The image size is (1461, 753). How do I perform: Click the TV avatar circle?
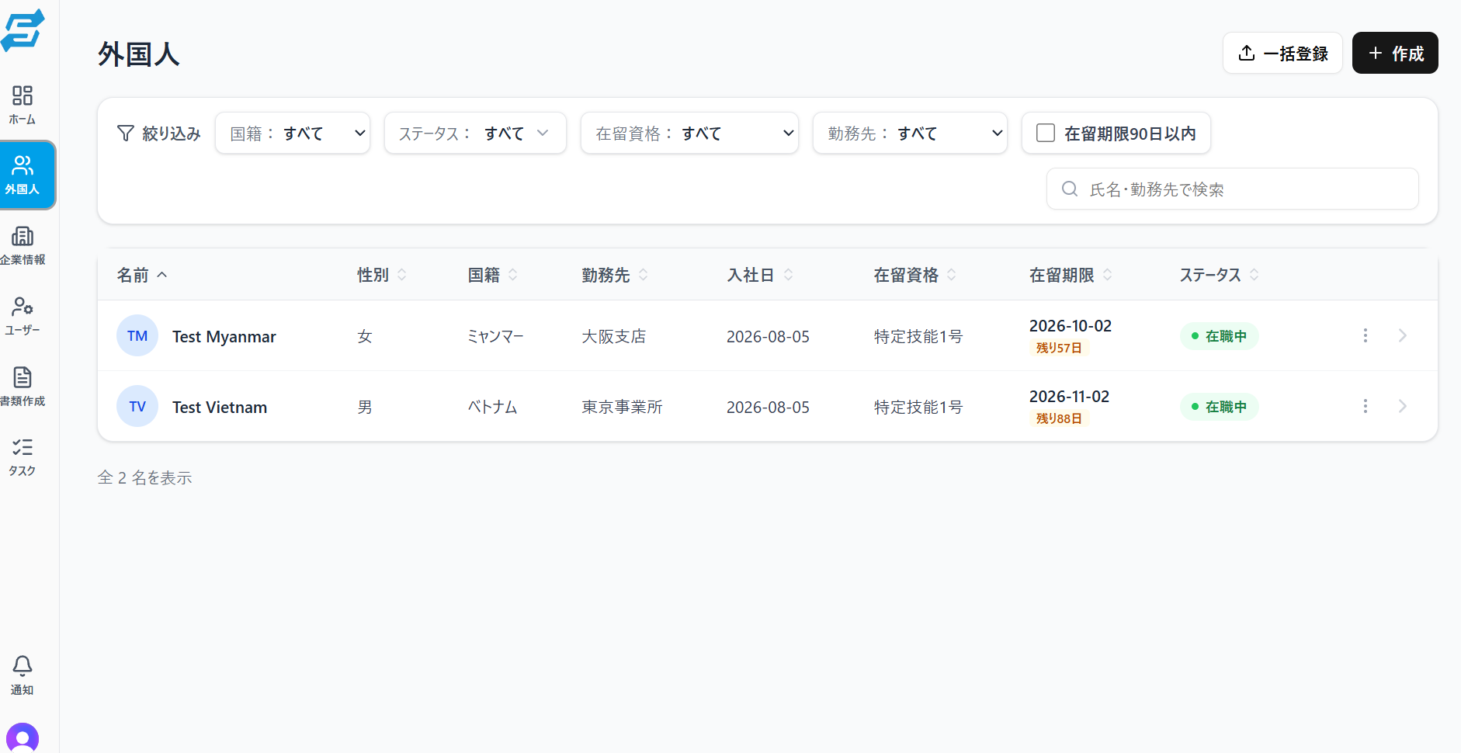137,406
